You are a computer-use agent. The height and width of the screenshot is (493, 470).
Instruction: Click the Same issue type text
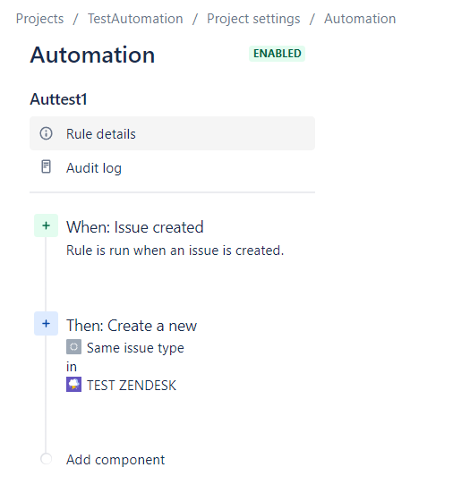coord(135,348)
